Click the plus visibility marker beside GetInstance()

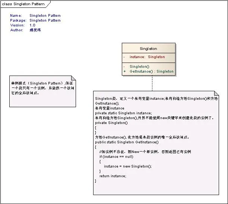[x=124, y=71]
